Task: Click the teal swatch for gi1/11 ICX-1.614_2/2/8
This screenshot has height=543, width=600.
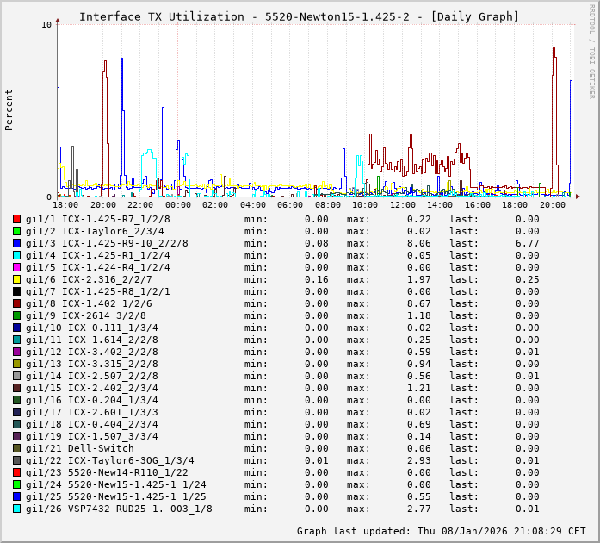Action: 16,340
